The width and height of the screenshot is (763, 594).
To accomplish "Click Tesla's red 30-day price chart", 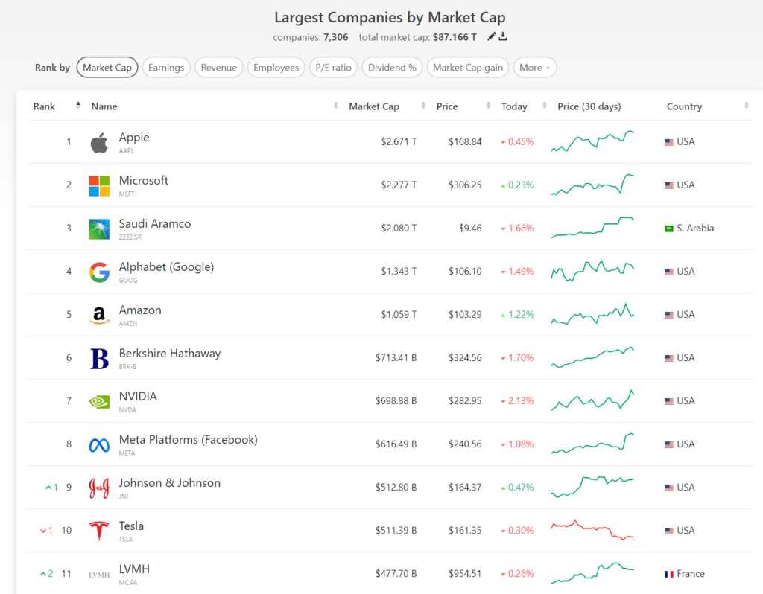I will [592, 530].
